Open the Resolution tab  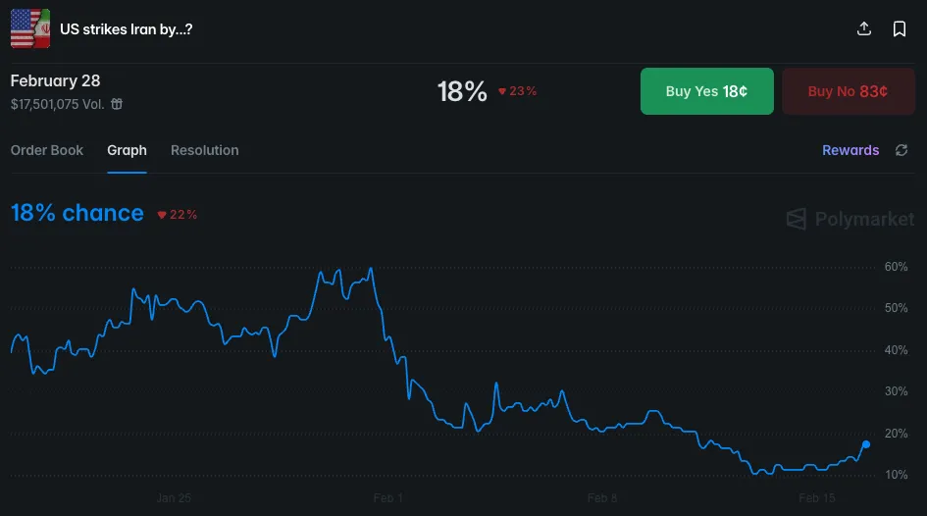[x=204, y=150]
